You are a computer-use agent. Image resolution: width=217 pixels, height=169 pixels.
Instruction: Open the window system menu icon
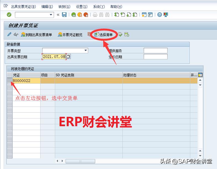(6, 6)
